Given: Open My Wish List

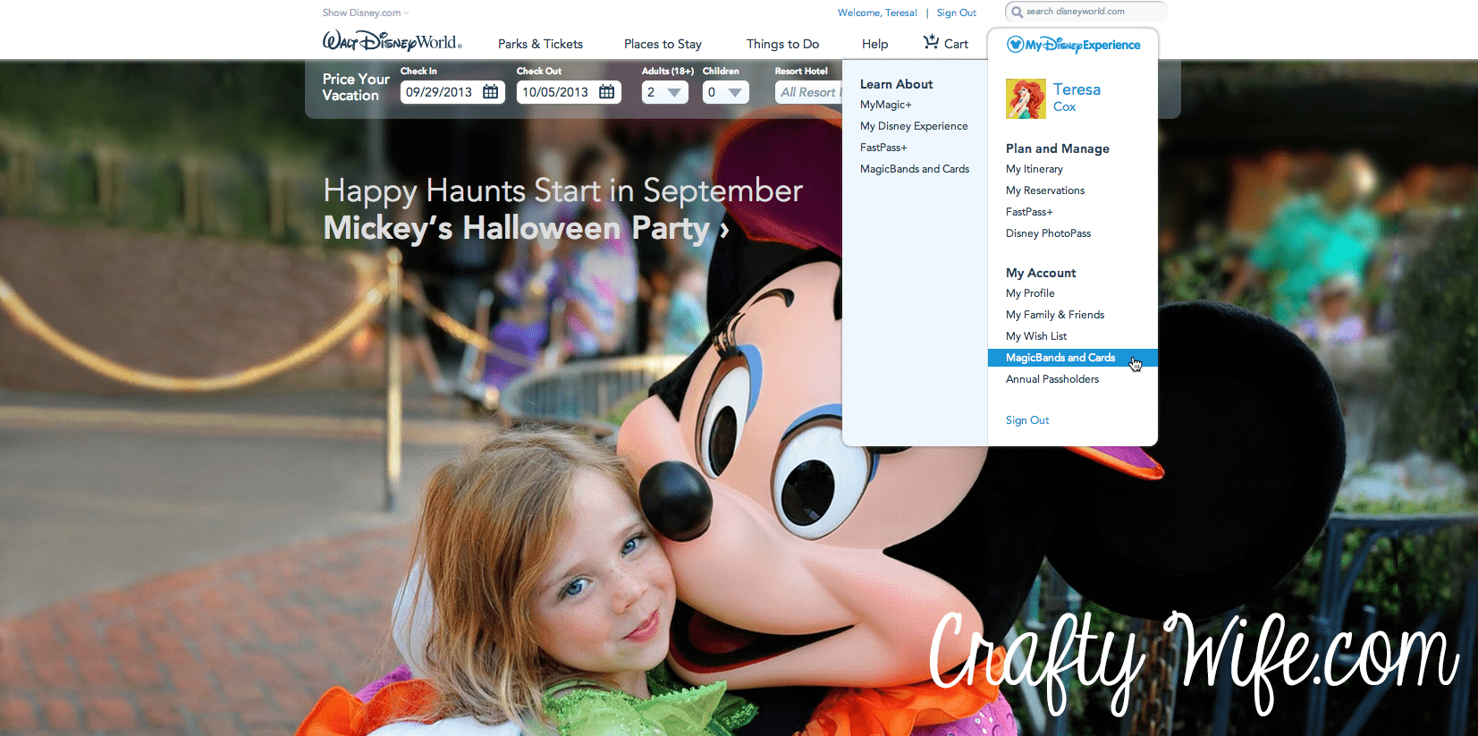Looking at the screenshot, I should [1036, 336].
